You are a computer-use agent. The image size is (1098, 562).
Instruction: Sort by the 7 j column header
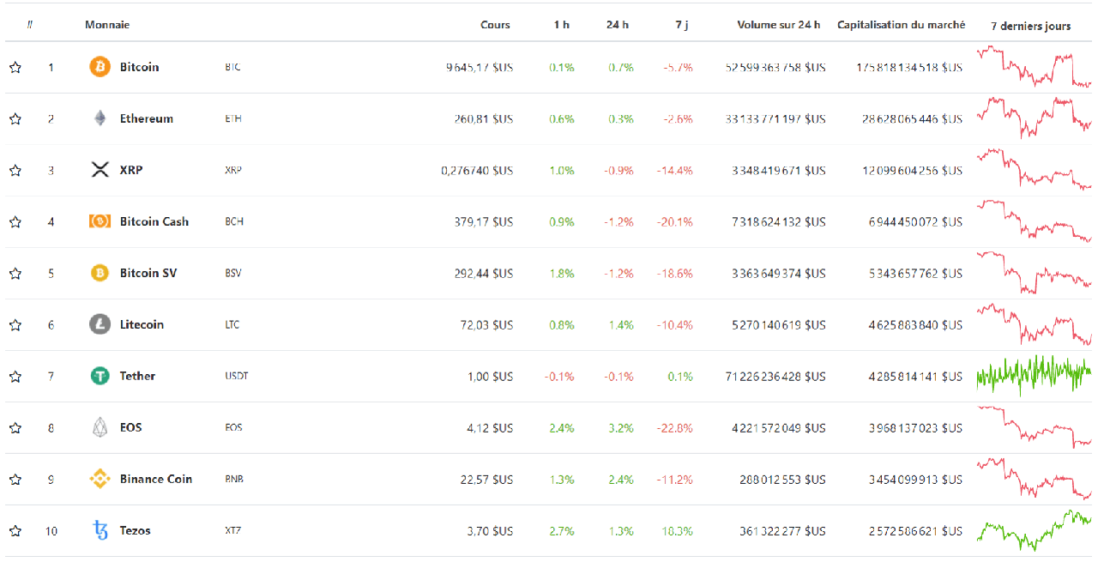tap(682, 25)
